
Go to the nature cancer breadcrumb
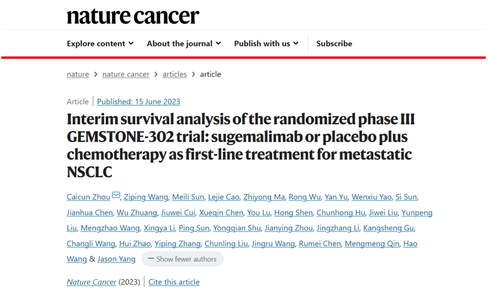click(x=126, y=75)
